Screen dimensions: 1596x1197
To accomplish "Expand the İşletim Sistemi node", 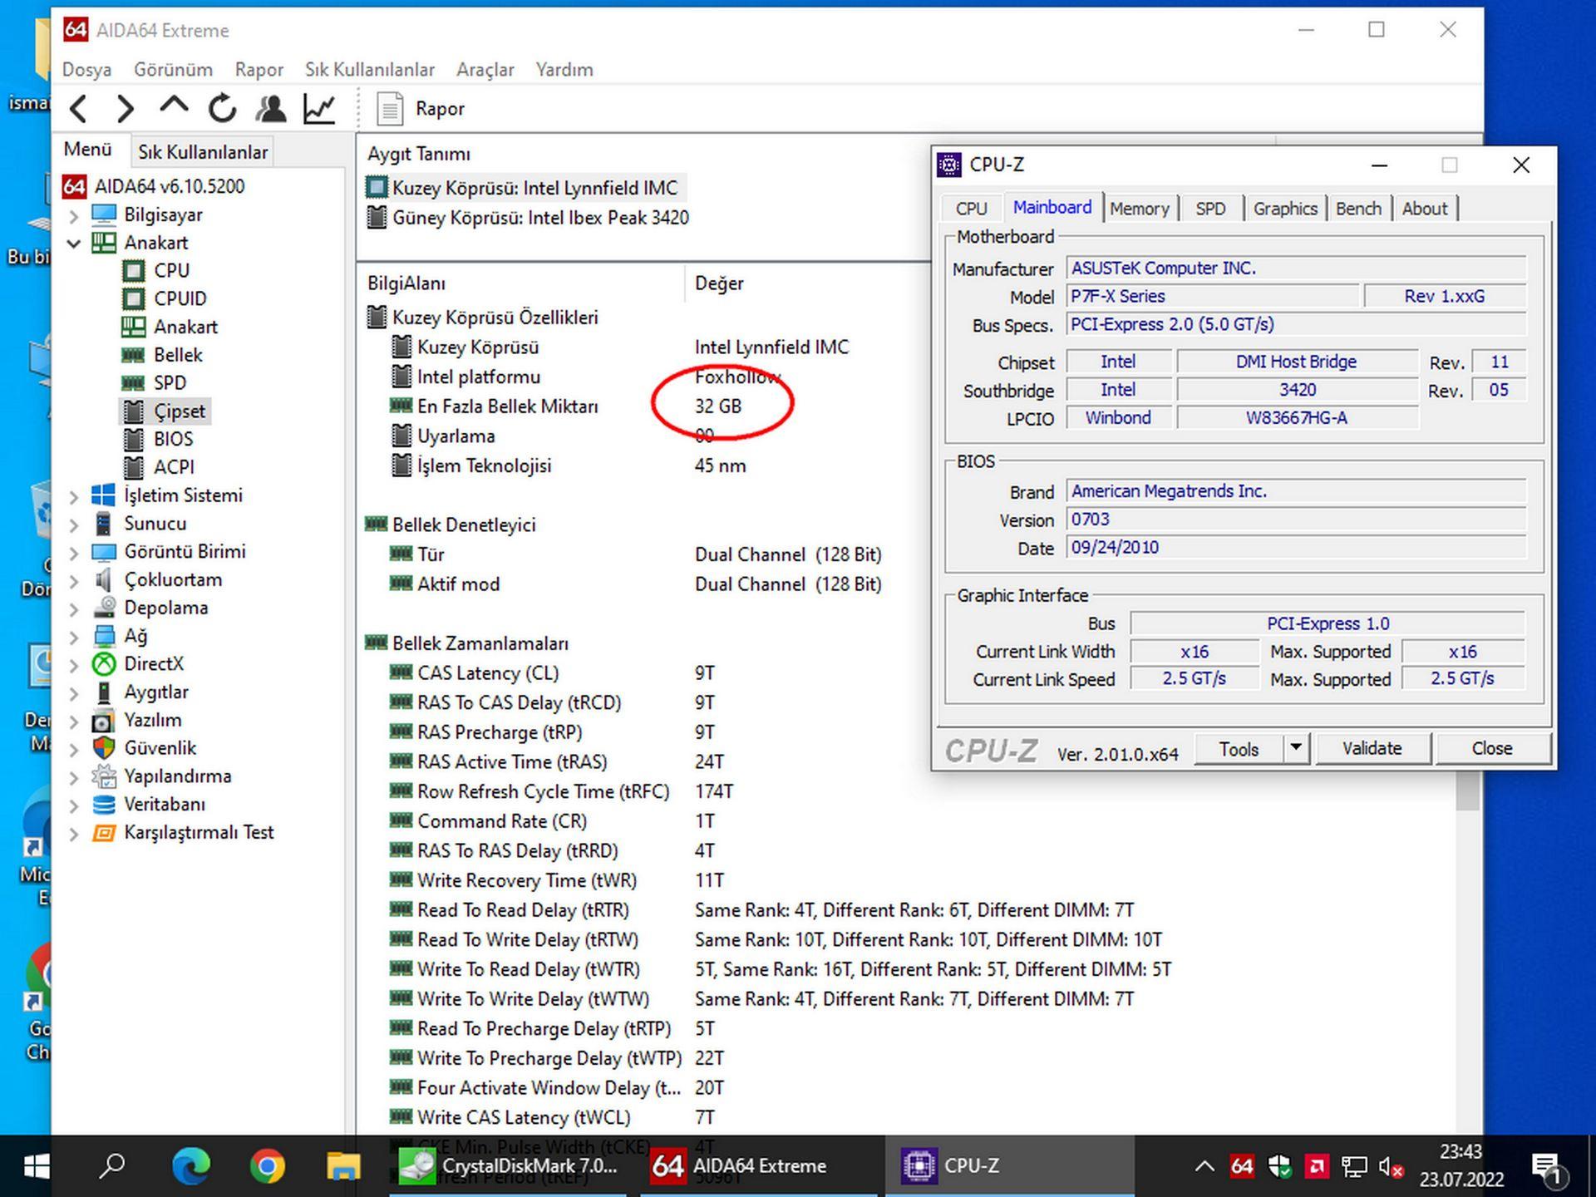I will point(74,497).
